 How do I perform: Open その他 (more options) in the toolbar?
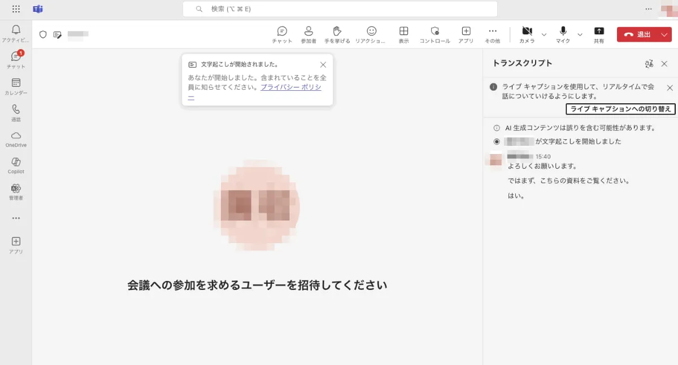click(x=492, y=34)
